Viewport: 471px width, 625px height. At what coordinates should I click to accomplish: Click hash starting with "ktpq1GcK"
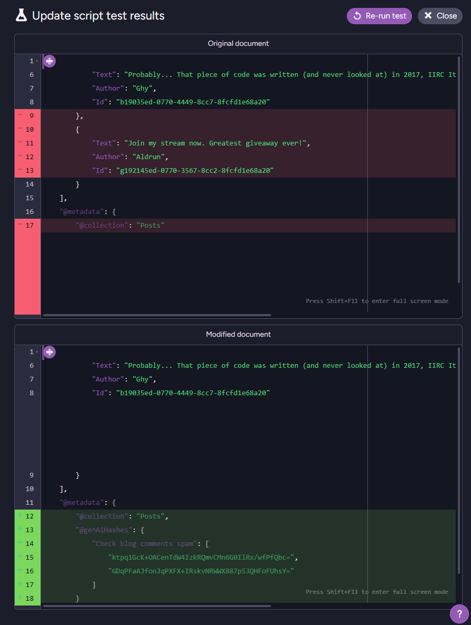pyautogui.click(x=201, y=557)
